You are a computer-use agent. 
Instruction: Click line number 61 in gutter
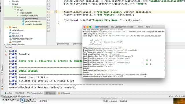click(48, 12)
